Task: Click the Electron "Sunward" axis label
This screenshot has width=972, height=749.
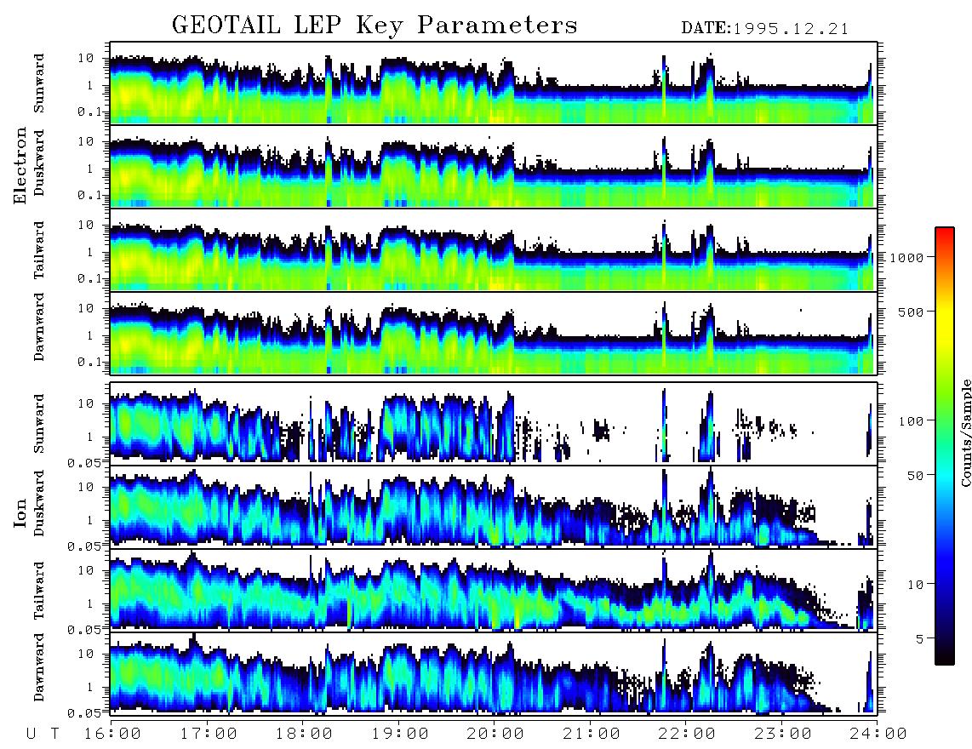Action: pos(39,83)
